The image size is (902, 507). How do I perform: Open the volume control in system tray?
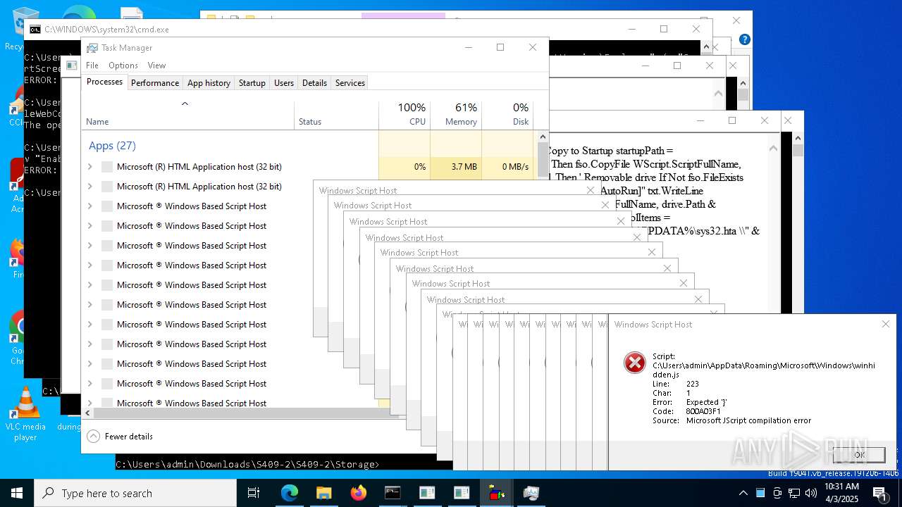pyautogui.click(x=811, y=493)
